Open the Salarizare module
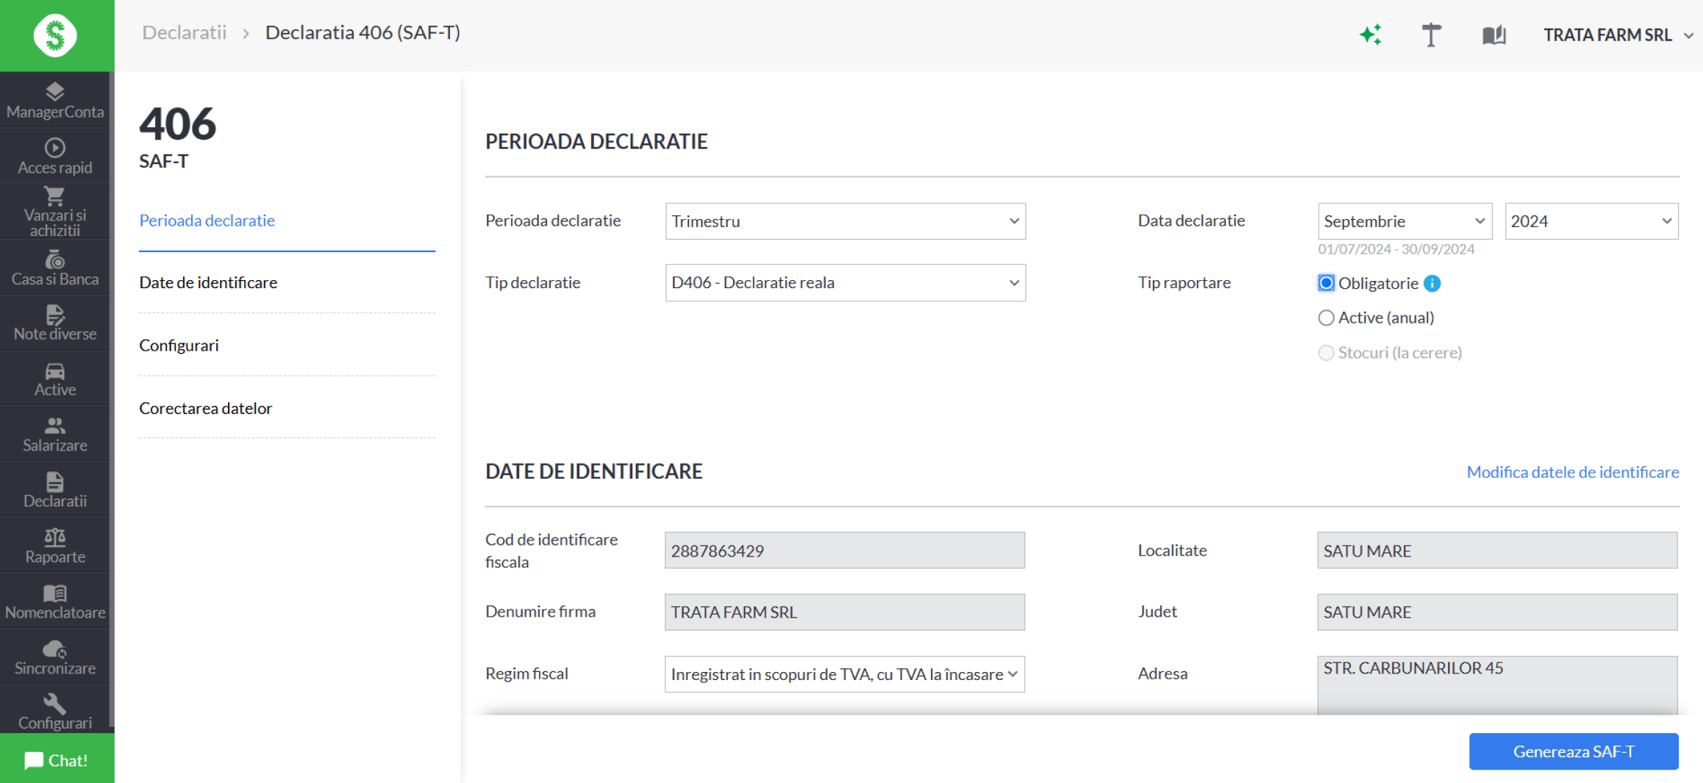 [55, 435]
